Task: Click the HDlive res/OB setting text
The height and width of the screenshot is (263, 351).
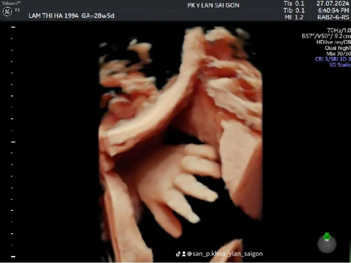Action: [333, 42]
